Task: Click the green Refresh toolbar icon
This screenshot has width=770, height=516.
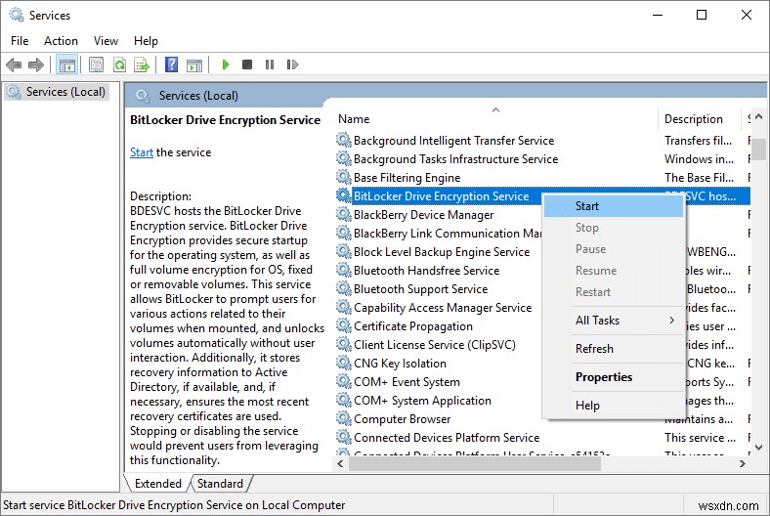Action: click(x=119, y=64)
